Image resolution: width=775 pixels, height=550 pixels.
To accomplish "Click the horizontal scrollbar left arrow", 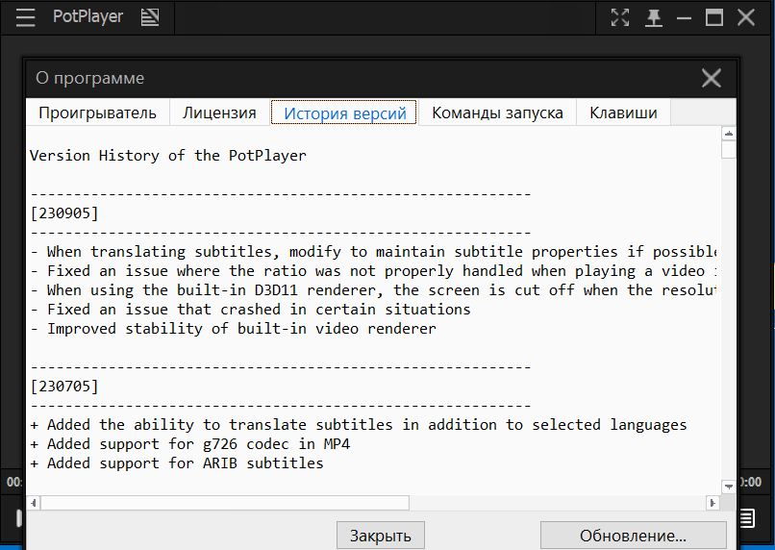I will click(x=34, y=503).
